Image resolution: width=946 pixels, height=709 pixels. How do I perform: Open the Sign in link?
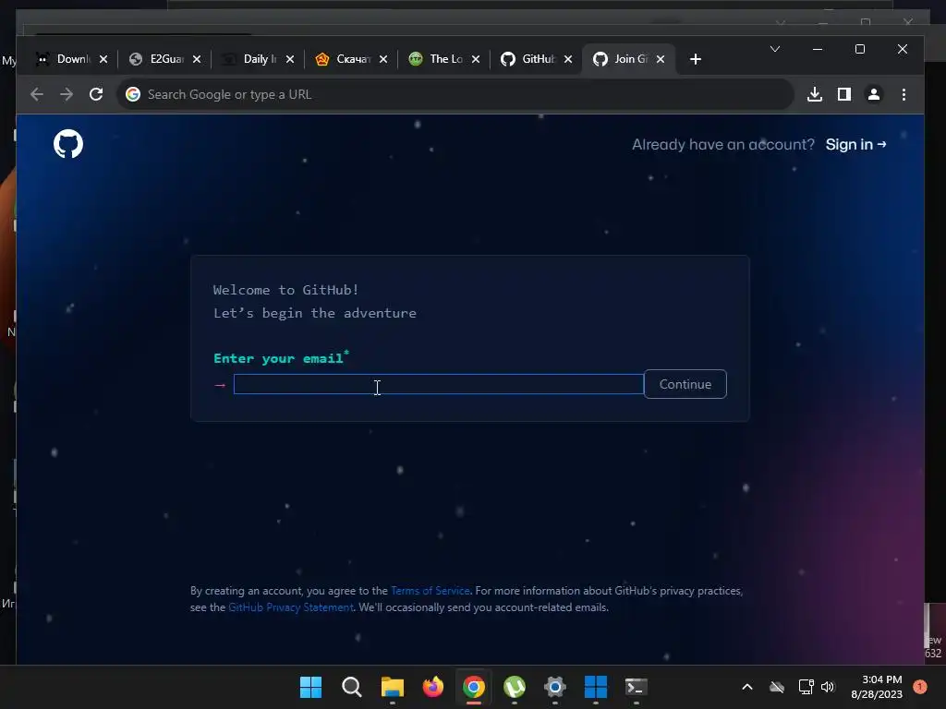coord(855,145)
